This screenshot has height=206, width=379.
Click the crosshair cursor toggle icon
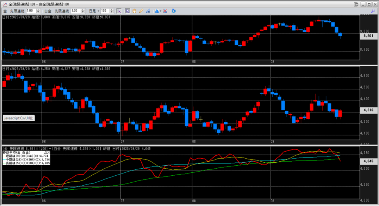(x=119, y=11)
